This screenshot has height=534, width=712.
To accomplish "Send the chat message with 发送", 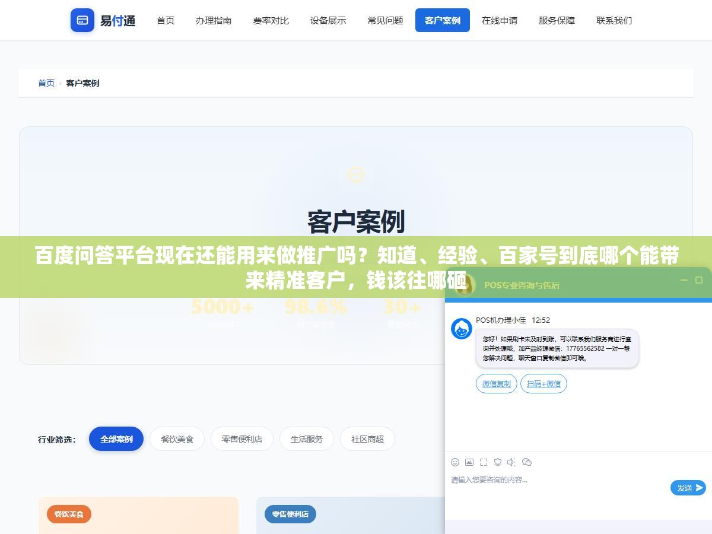I will coord(688,488).
